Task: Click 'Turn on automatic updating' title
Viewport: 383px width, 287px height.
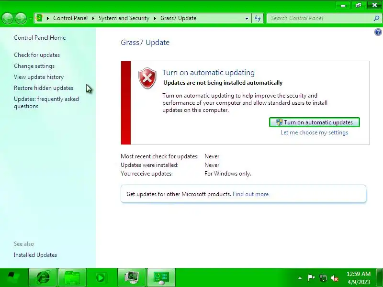Action: click(x=208, y=73)
